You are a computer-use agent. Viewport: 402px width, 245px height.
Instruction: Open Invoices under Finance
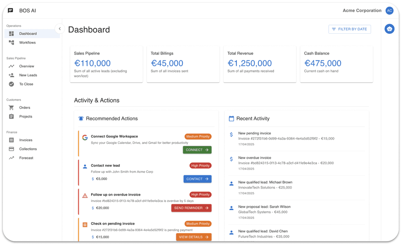click(x=32, y=140)
